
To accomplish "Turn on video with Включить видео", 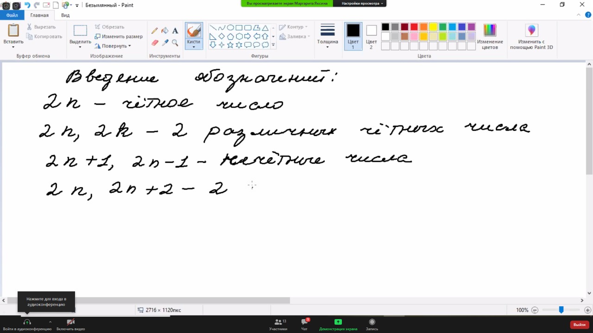I will click(x=70, y=324).
